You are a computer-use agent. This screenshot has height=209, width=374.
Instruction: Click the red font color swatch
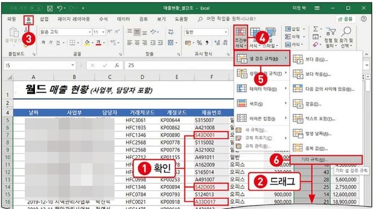pos(99,43)
